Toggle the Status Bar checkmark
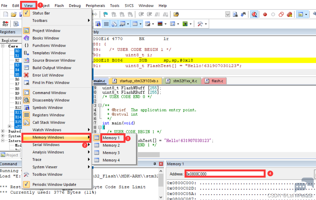 coord(26,13)
